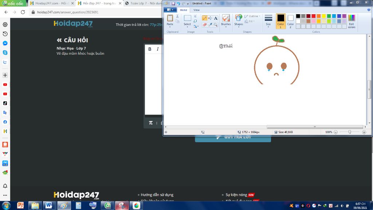Open settings gear in Coc Coc sidebar
373x210 pixels.
click(x=5, y=24)
